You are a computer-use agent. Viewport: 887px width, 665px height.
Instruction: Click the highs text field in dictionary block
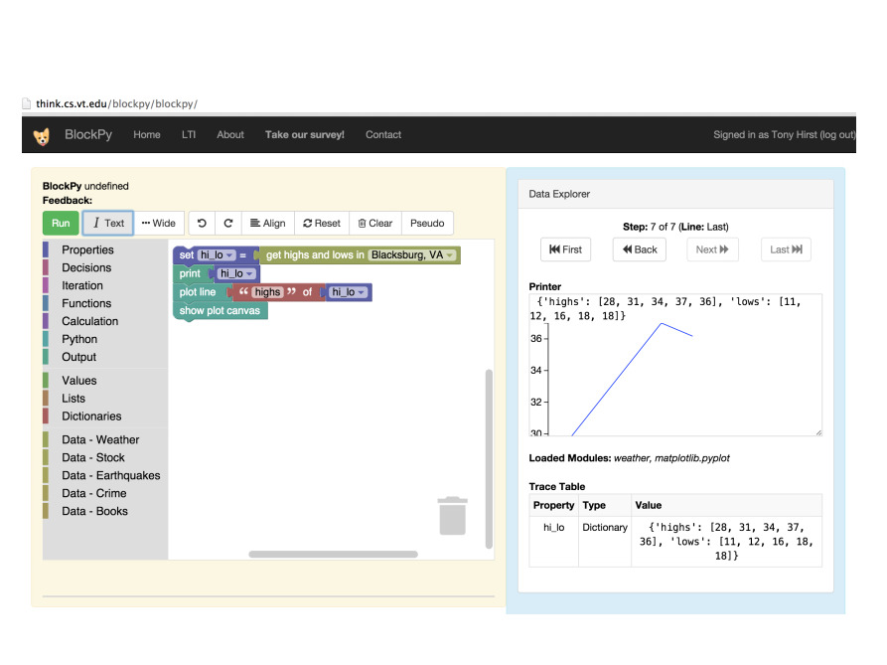pyautogui.click(x=267, y=292)
